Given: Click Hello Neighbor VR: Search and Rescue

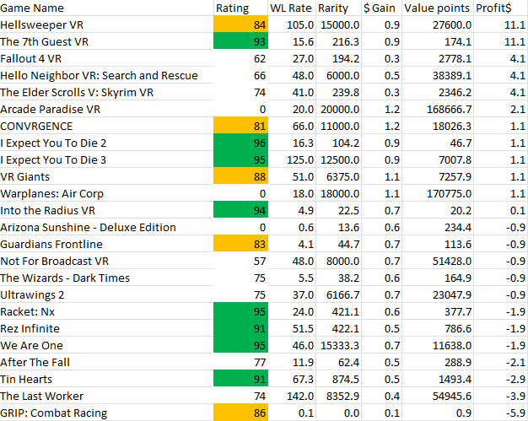Looking at the screenshot, I should (106, 75).
